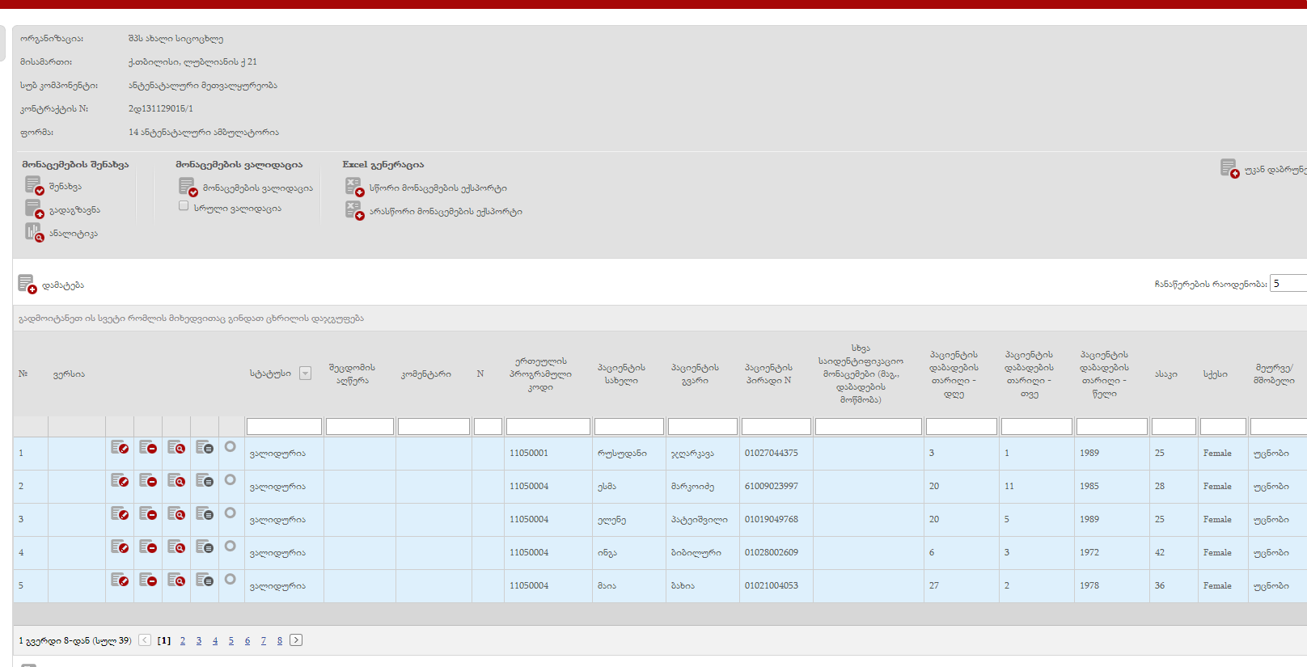Jump to page 8 in pagination
1307x667 pixels.
(x=280, y=641)
